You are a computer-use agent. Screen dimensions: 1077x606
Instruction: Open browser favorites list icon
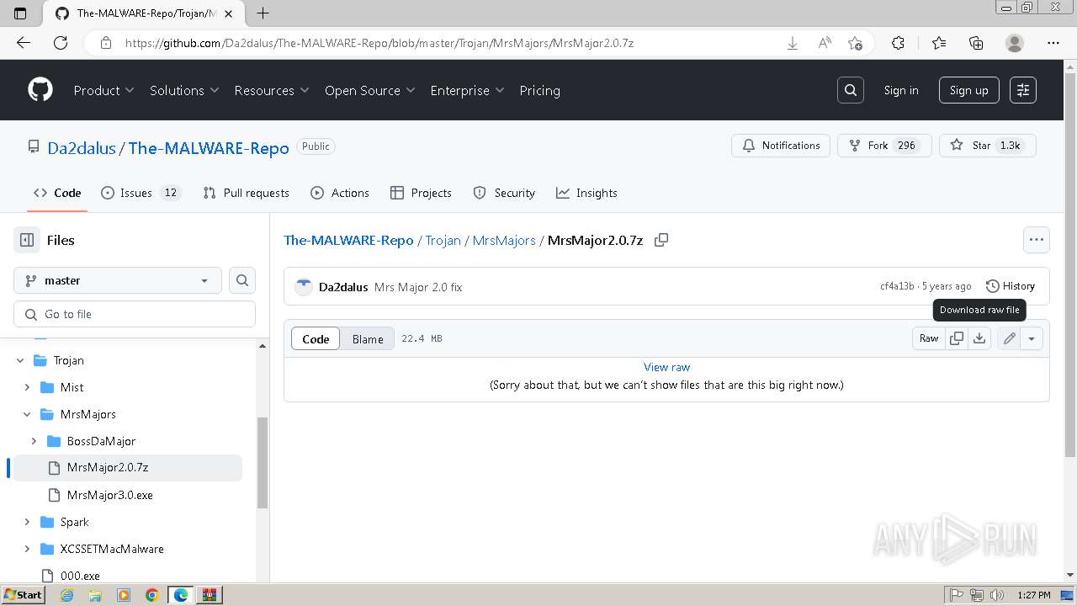939,43
